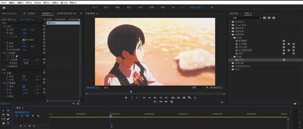Expand the 音频效果 folder
Viewport: 303px width, 129px height.
click(x=230, y=28)
